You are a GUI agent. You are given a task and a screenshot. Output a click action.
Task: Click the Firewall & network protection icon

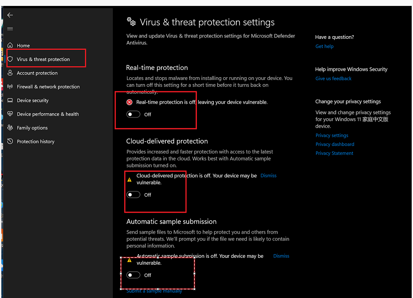point(11,86)
